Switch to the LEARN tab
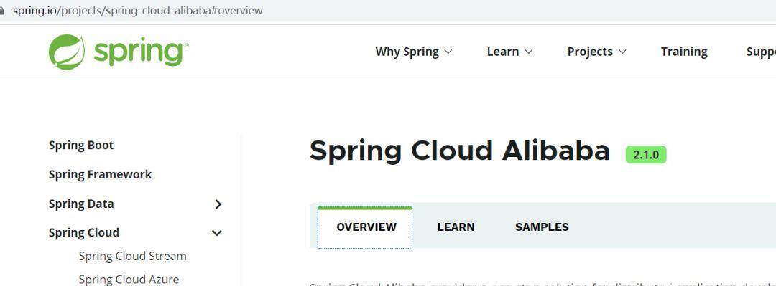Viewport: 776px width, 286px height. (x=456, y=227)
